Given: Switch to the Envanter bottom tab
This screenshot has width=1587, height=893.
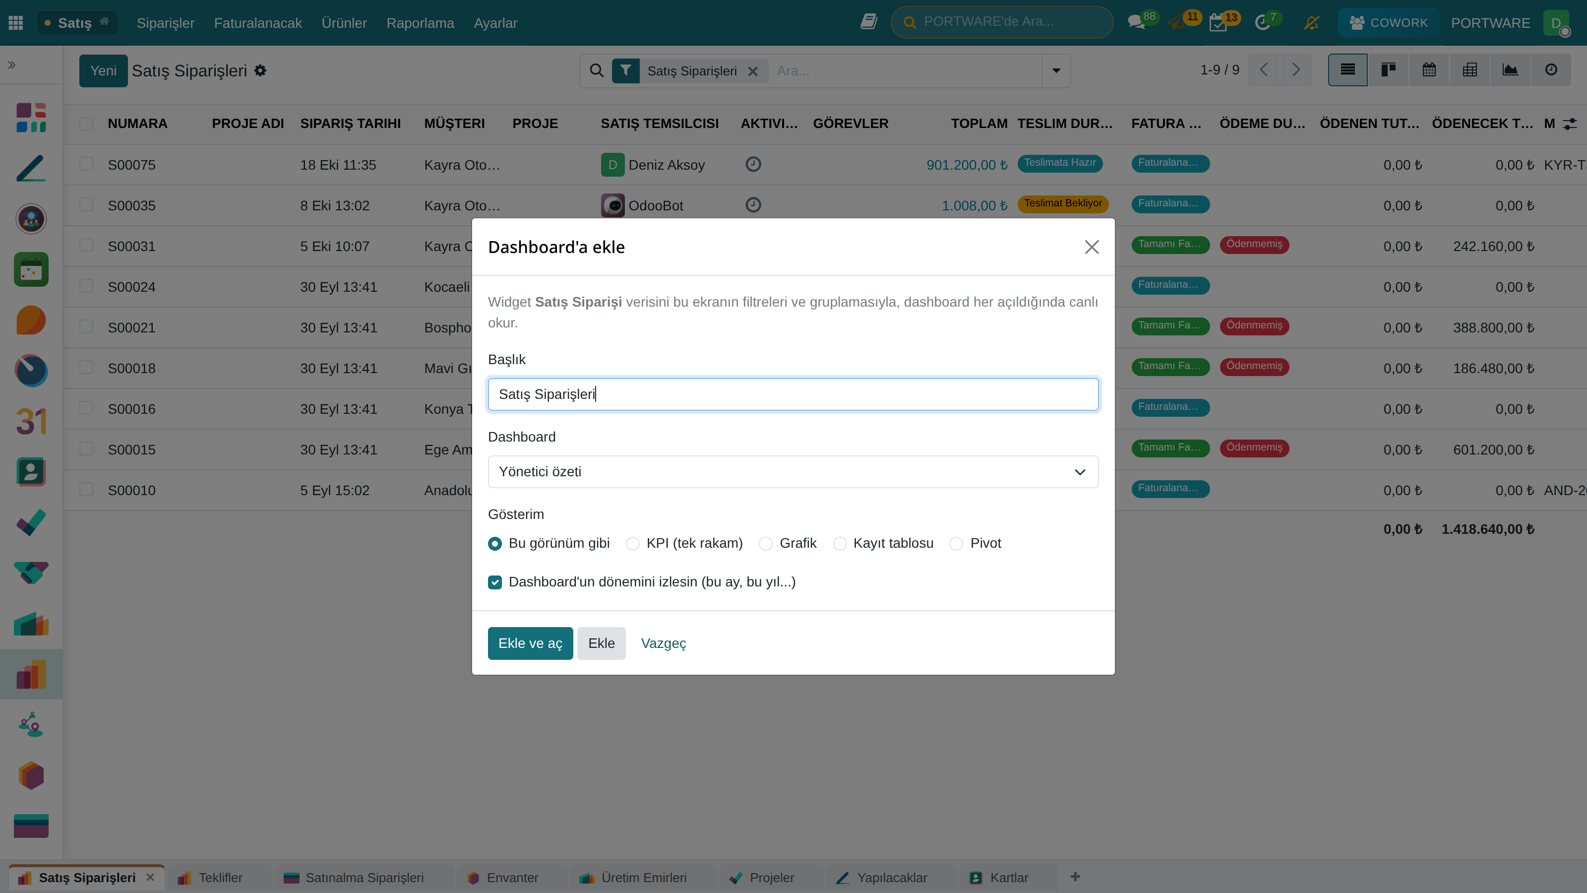Looking at the screenshot, I should [x=511, y=878].
